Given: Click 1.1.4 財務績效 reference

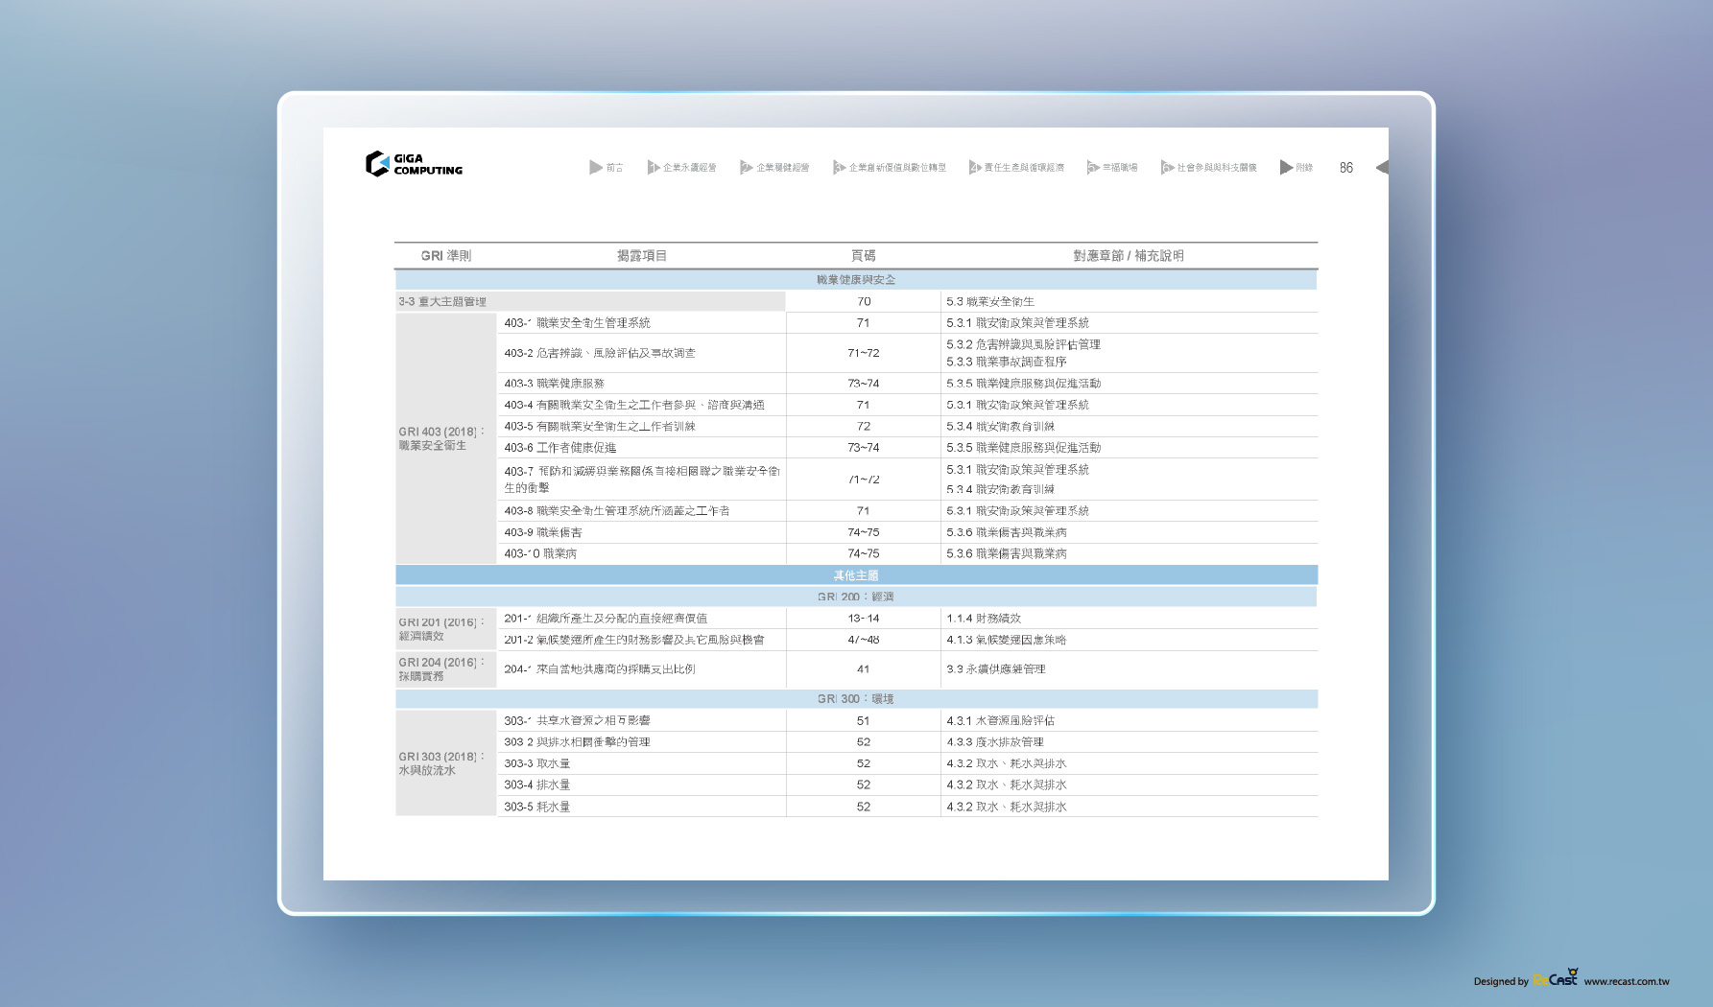Looking at the screenshot, I should [x=984, y=618].
